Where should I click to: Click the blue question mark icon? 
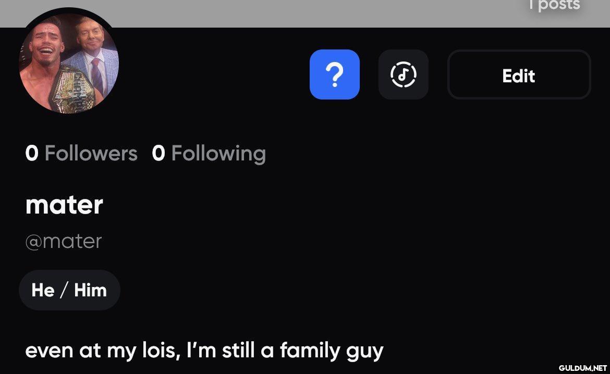click(x=334, y=74)
